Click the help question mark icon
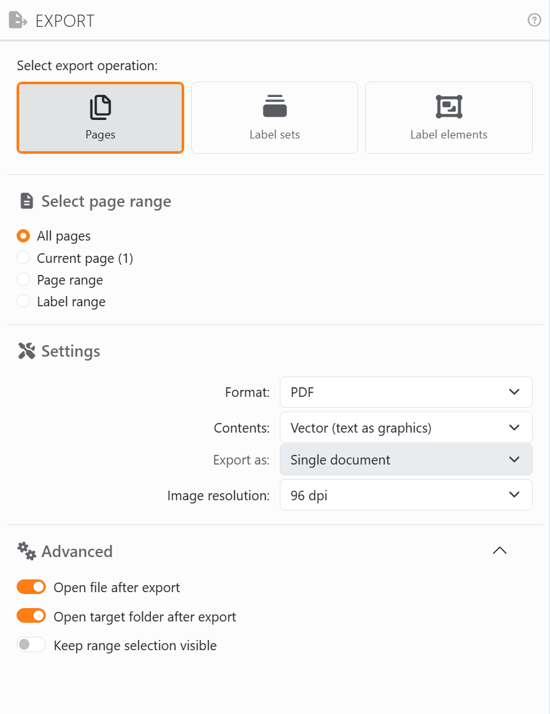The height and width of the screenshot is (714, 550). (x=534, y=20)
